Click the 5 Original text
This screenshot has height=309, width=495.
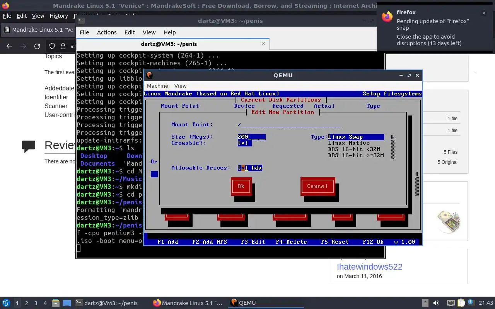tap(447, 162)
